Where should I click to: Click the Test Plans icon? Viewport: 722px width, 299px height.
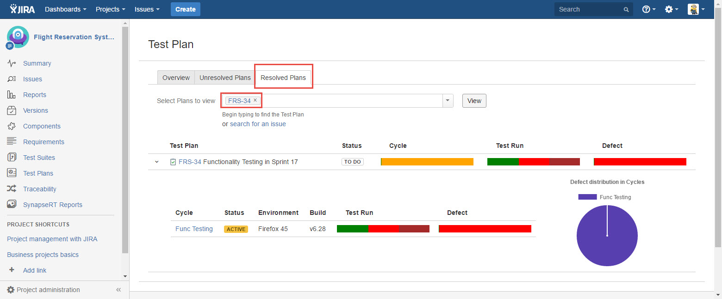click(x=12, y=173)
